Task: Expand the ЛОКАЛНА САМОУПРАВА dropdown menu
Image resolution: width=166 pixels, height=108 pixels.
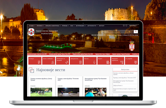Action: tap(52, 26)
